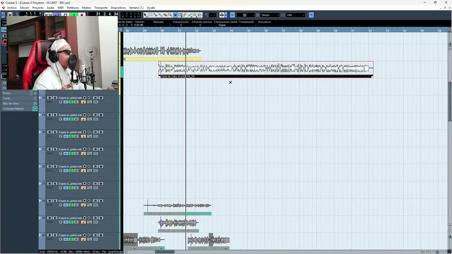This screenshot has height=254, width=452.
Task: Click the green EQ state icon on track 25
Action: 71,222
